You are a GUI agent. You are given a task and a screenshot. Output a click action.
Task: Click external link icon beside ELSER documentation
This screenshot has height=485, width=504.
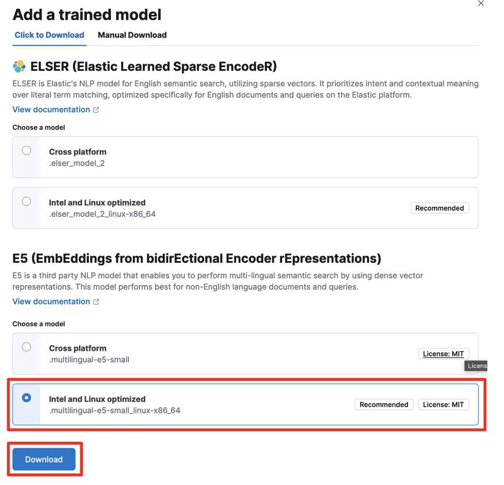pyautogui.click(x=96, y=110)
